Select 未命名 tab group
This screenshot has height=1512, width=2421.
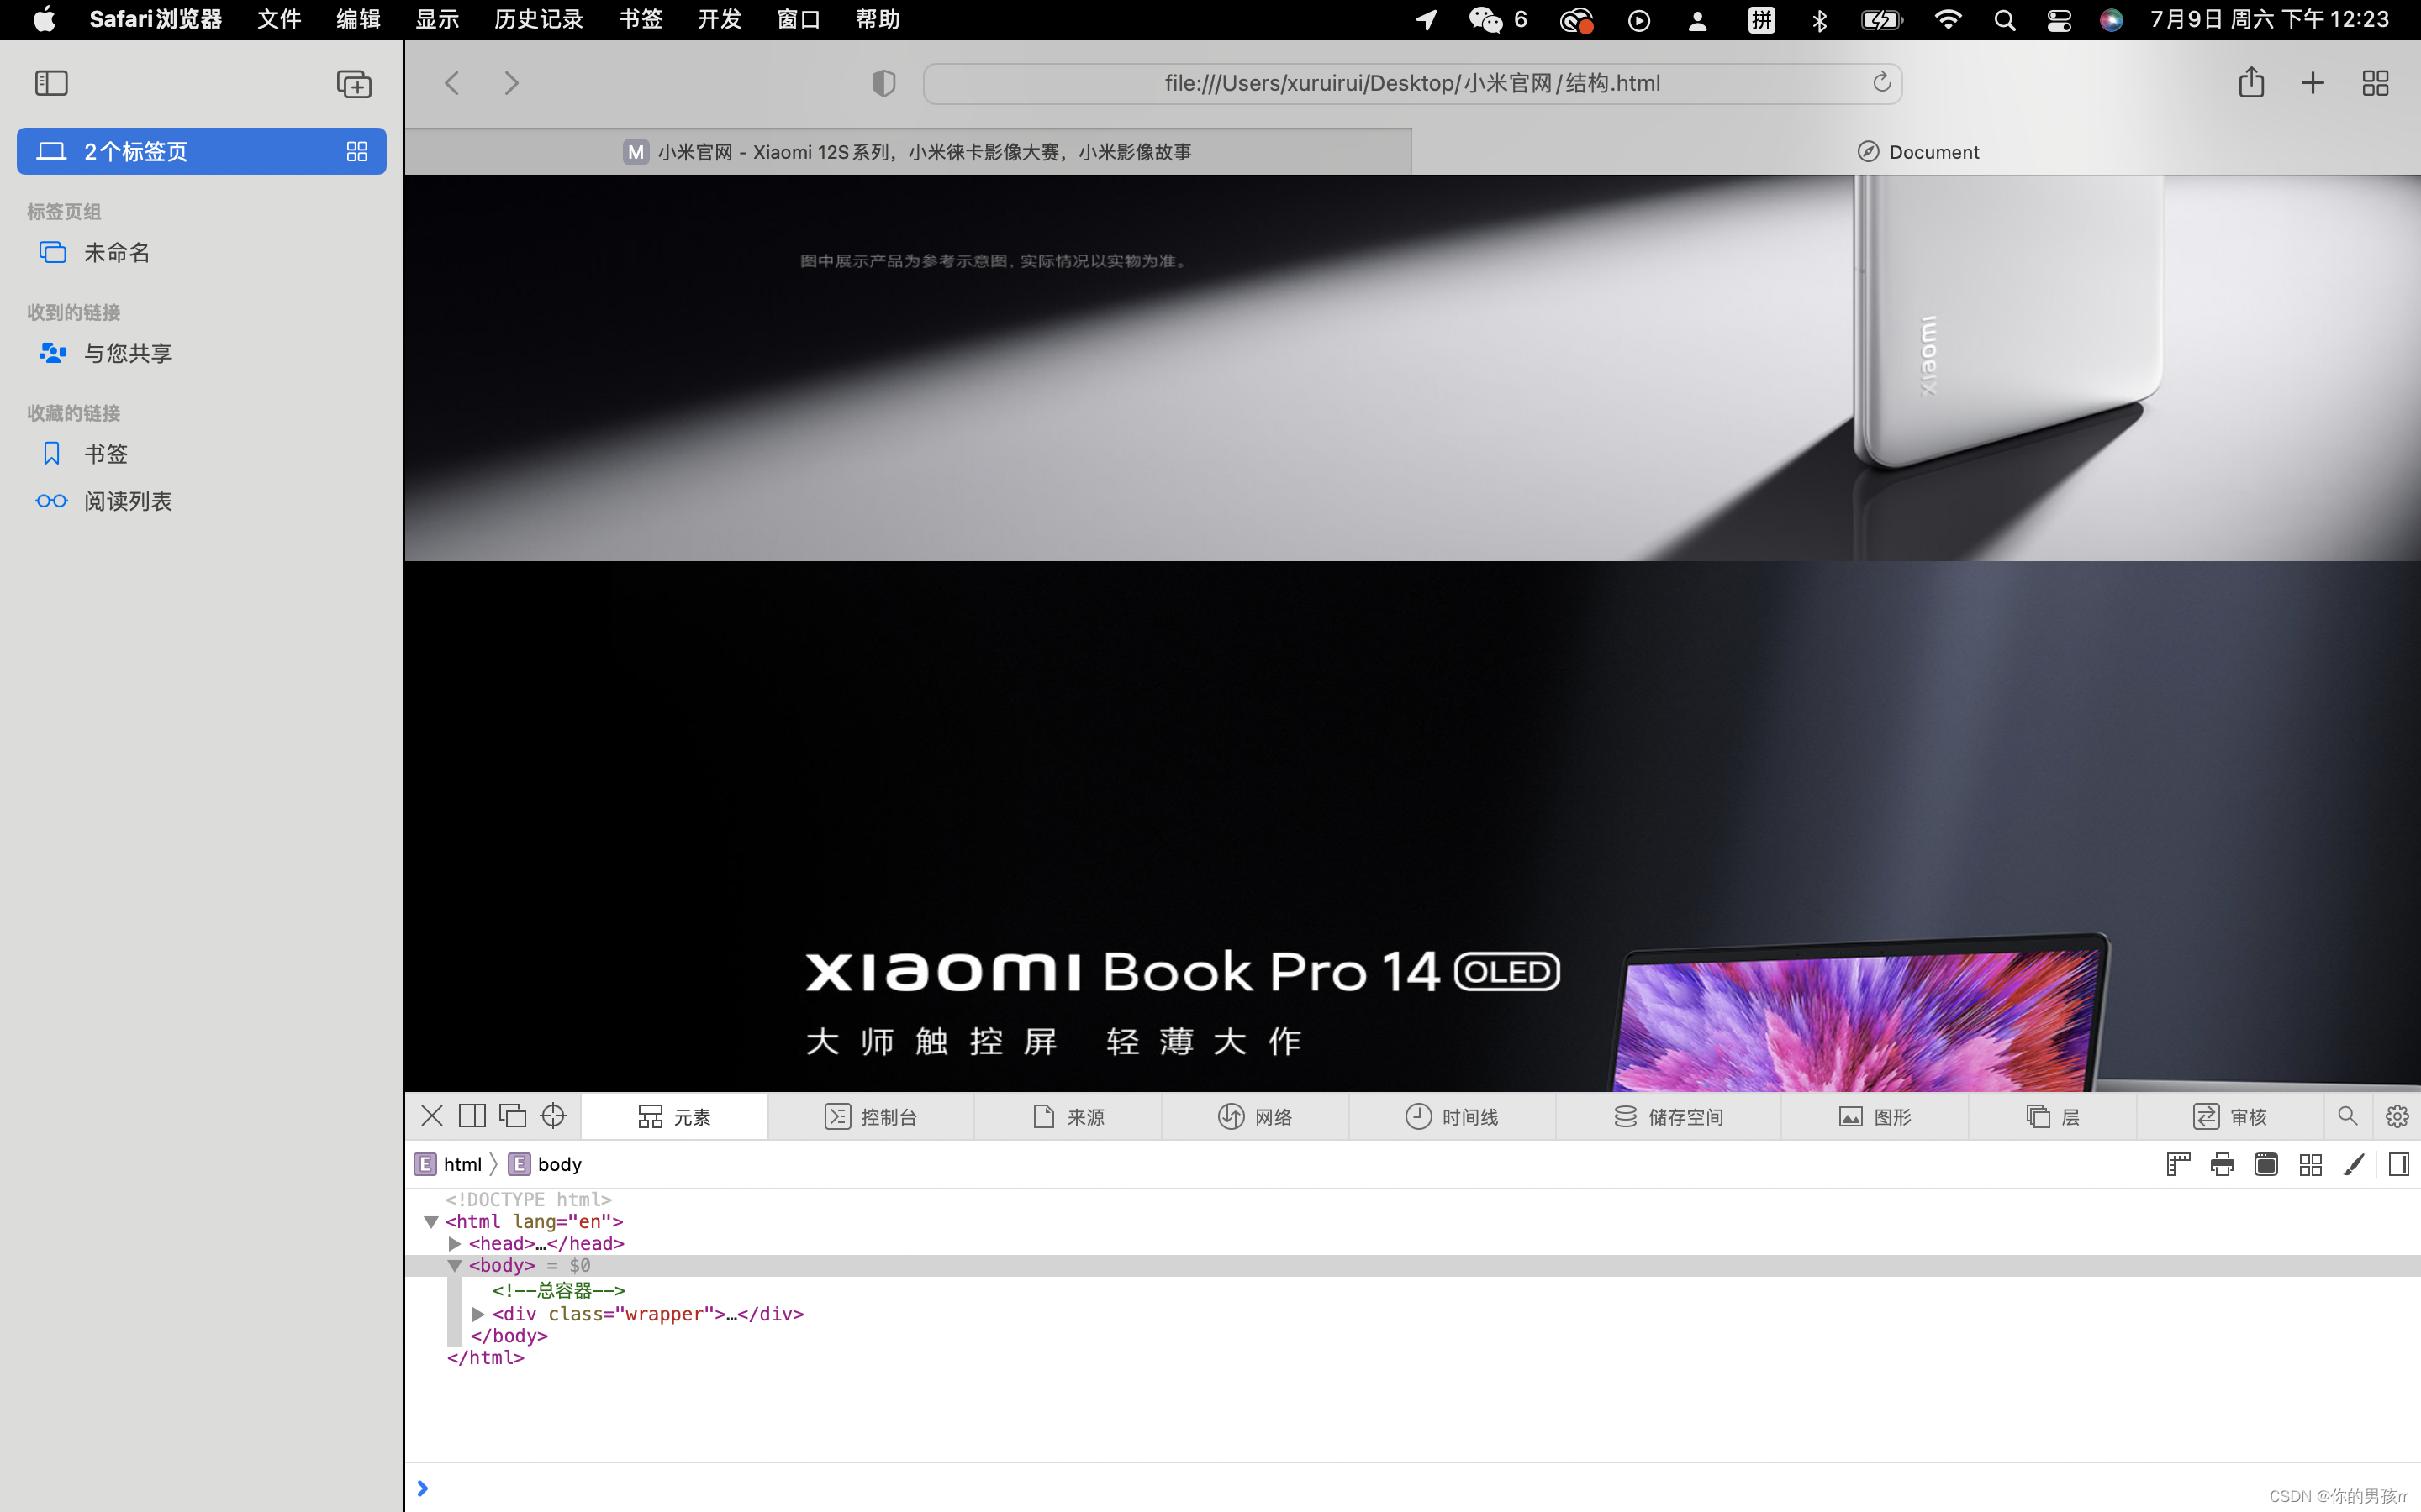coord(115,253)
